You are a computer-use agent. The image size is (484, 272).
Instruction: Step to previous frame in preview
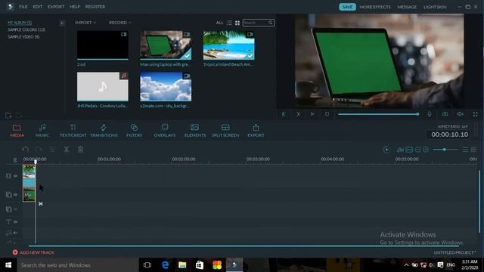pos(284,114)
